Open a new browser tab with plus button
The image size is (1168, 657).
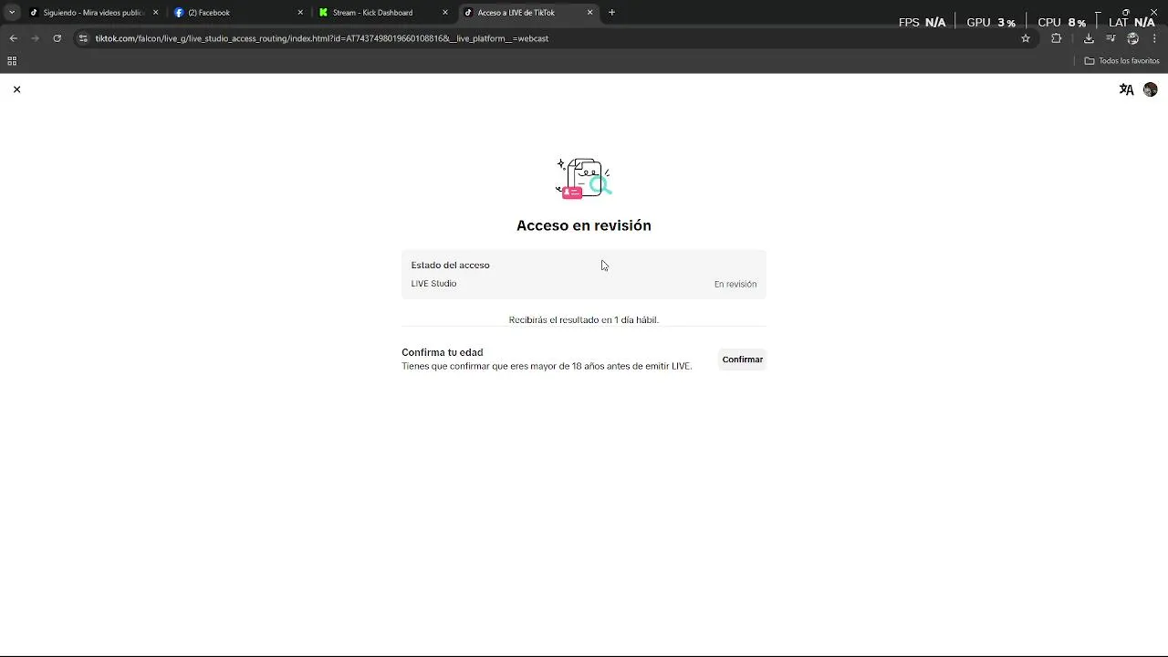pyautogui.click(x=611, y=13)
